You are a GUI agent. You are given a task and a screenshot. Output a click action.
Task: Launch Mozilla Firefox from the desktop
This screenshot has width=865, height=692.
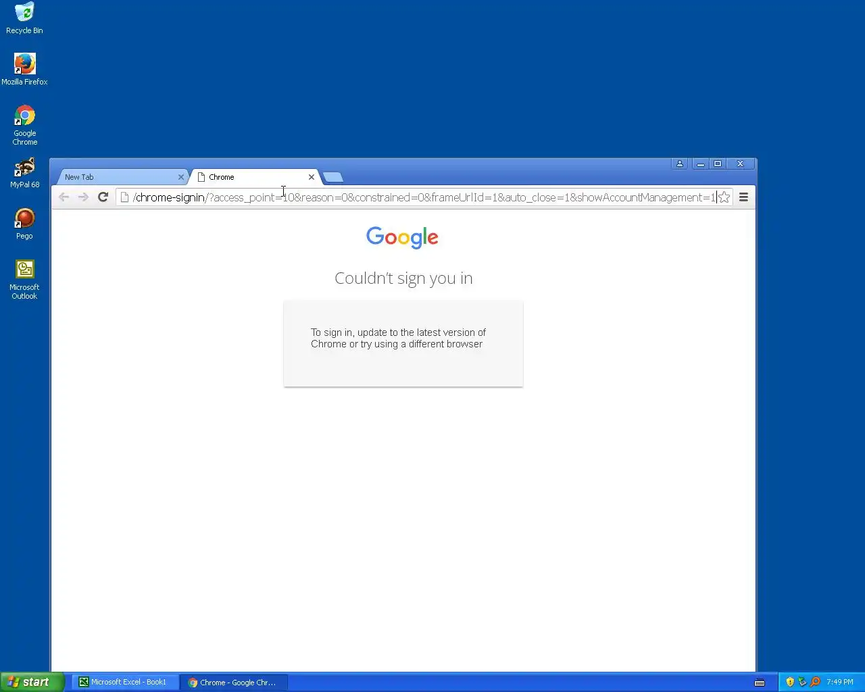coord(24,70)
